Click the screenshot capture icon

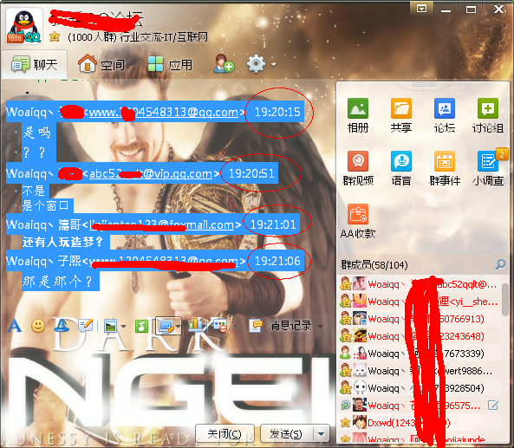(x=166, y=326)
